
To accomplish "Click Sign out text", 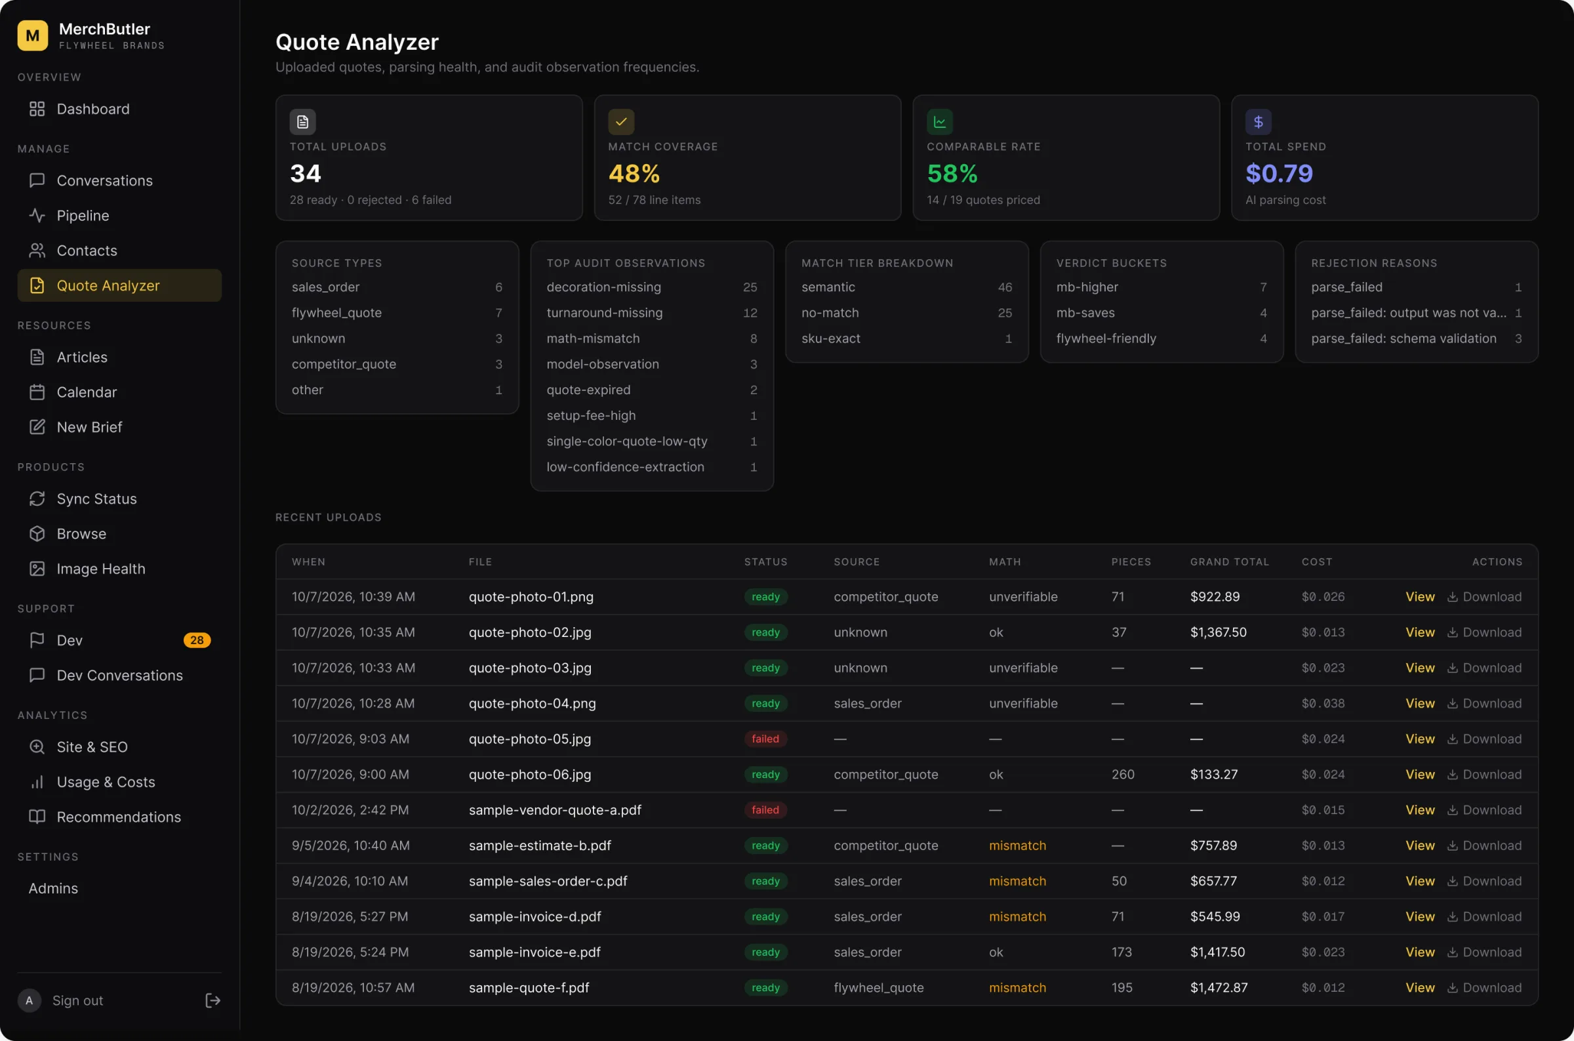I will [x=77, y=1000].
